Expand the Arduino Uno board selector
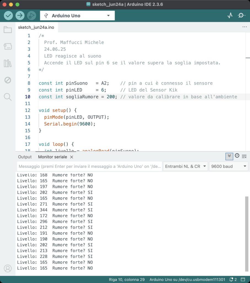The image size is (250, 283). [77, 16]
